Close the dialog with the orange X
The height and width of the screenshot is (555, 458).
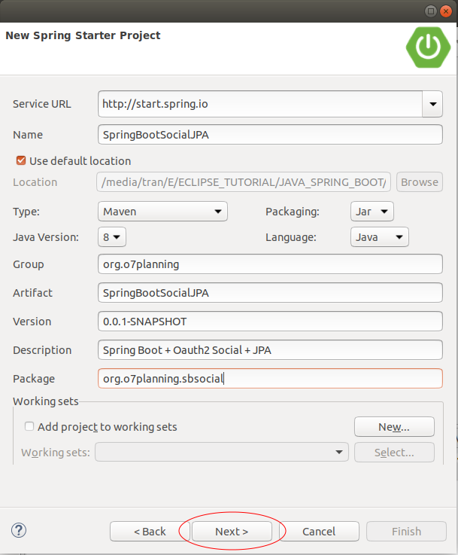click(446, 11)
